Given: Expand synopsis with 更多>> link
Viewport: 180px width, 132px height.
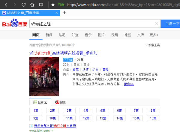Looking at the screenshot, I should (x=129, y=84).
